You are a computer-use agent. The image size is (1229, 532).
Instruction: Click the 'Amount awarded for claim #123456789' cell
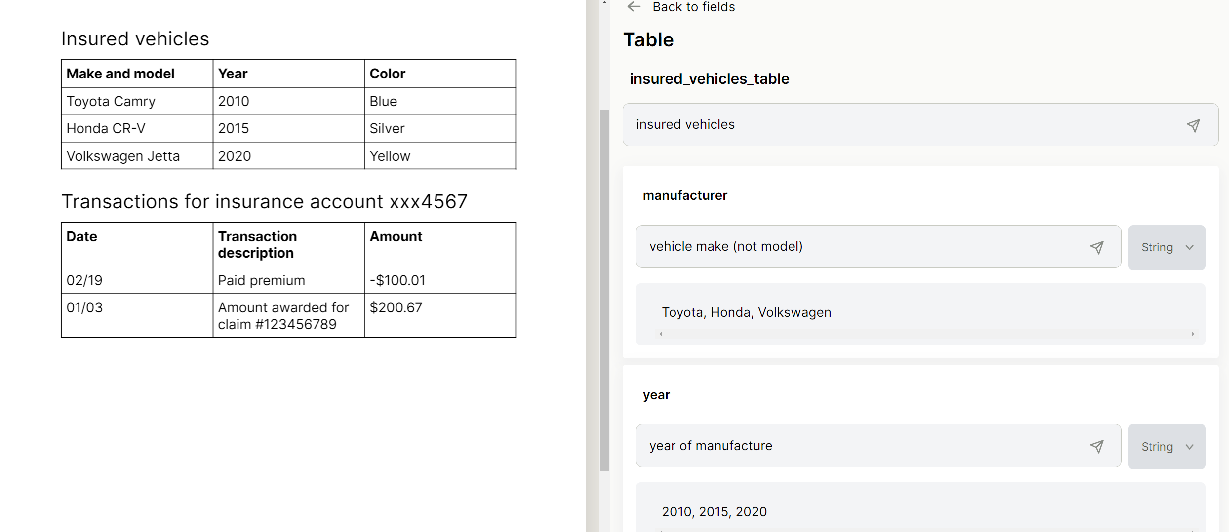[x=289, y=316]
